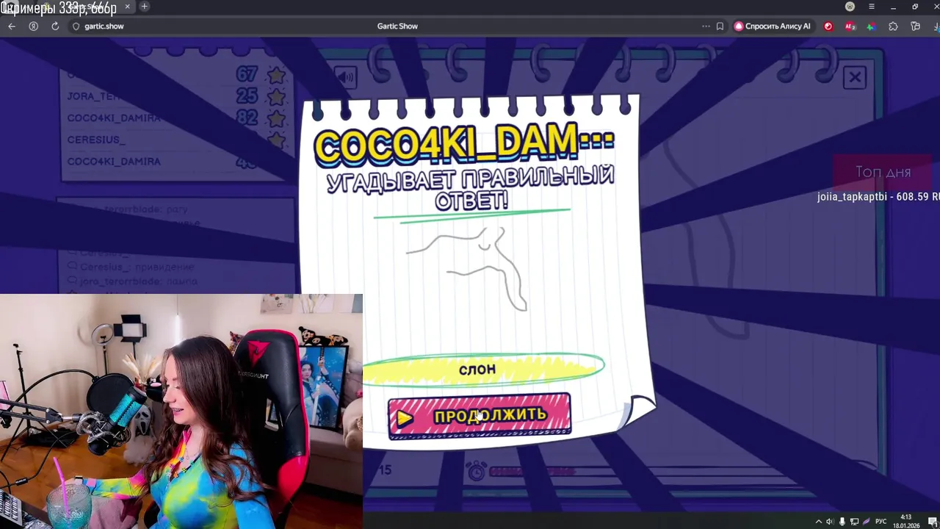Open the three-dots page menu

(706, 26)
